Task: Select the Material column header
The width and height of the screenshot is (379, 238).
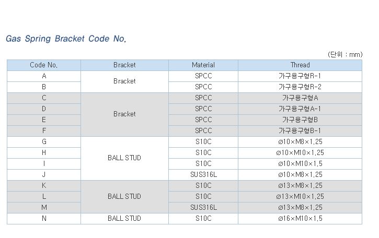Action: tap(203, 65)
